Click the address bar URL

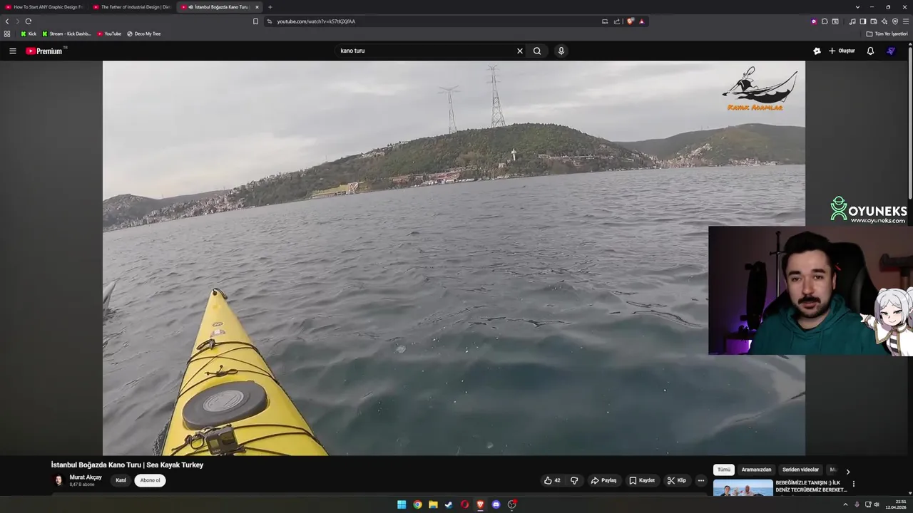tap(316, 21)
